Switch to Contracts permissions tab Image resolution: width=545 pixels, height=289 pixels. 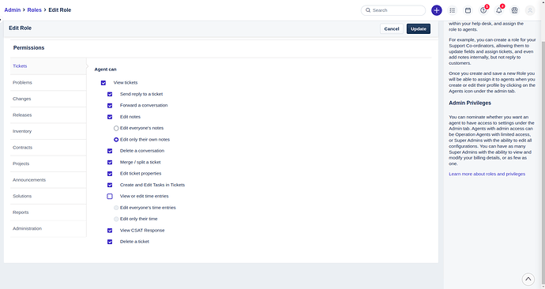pos(48,148)
